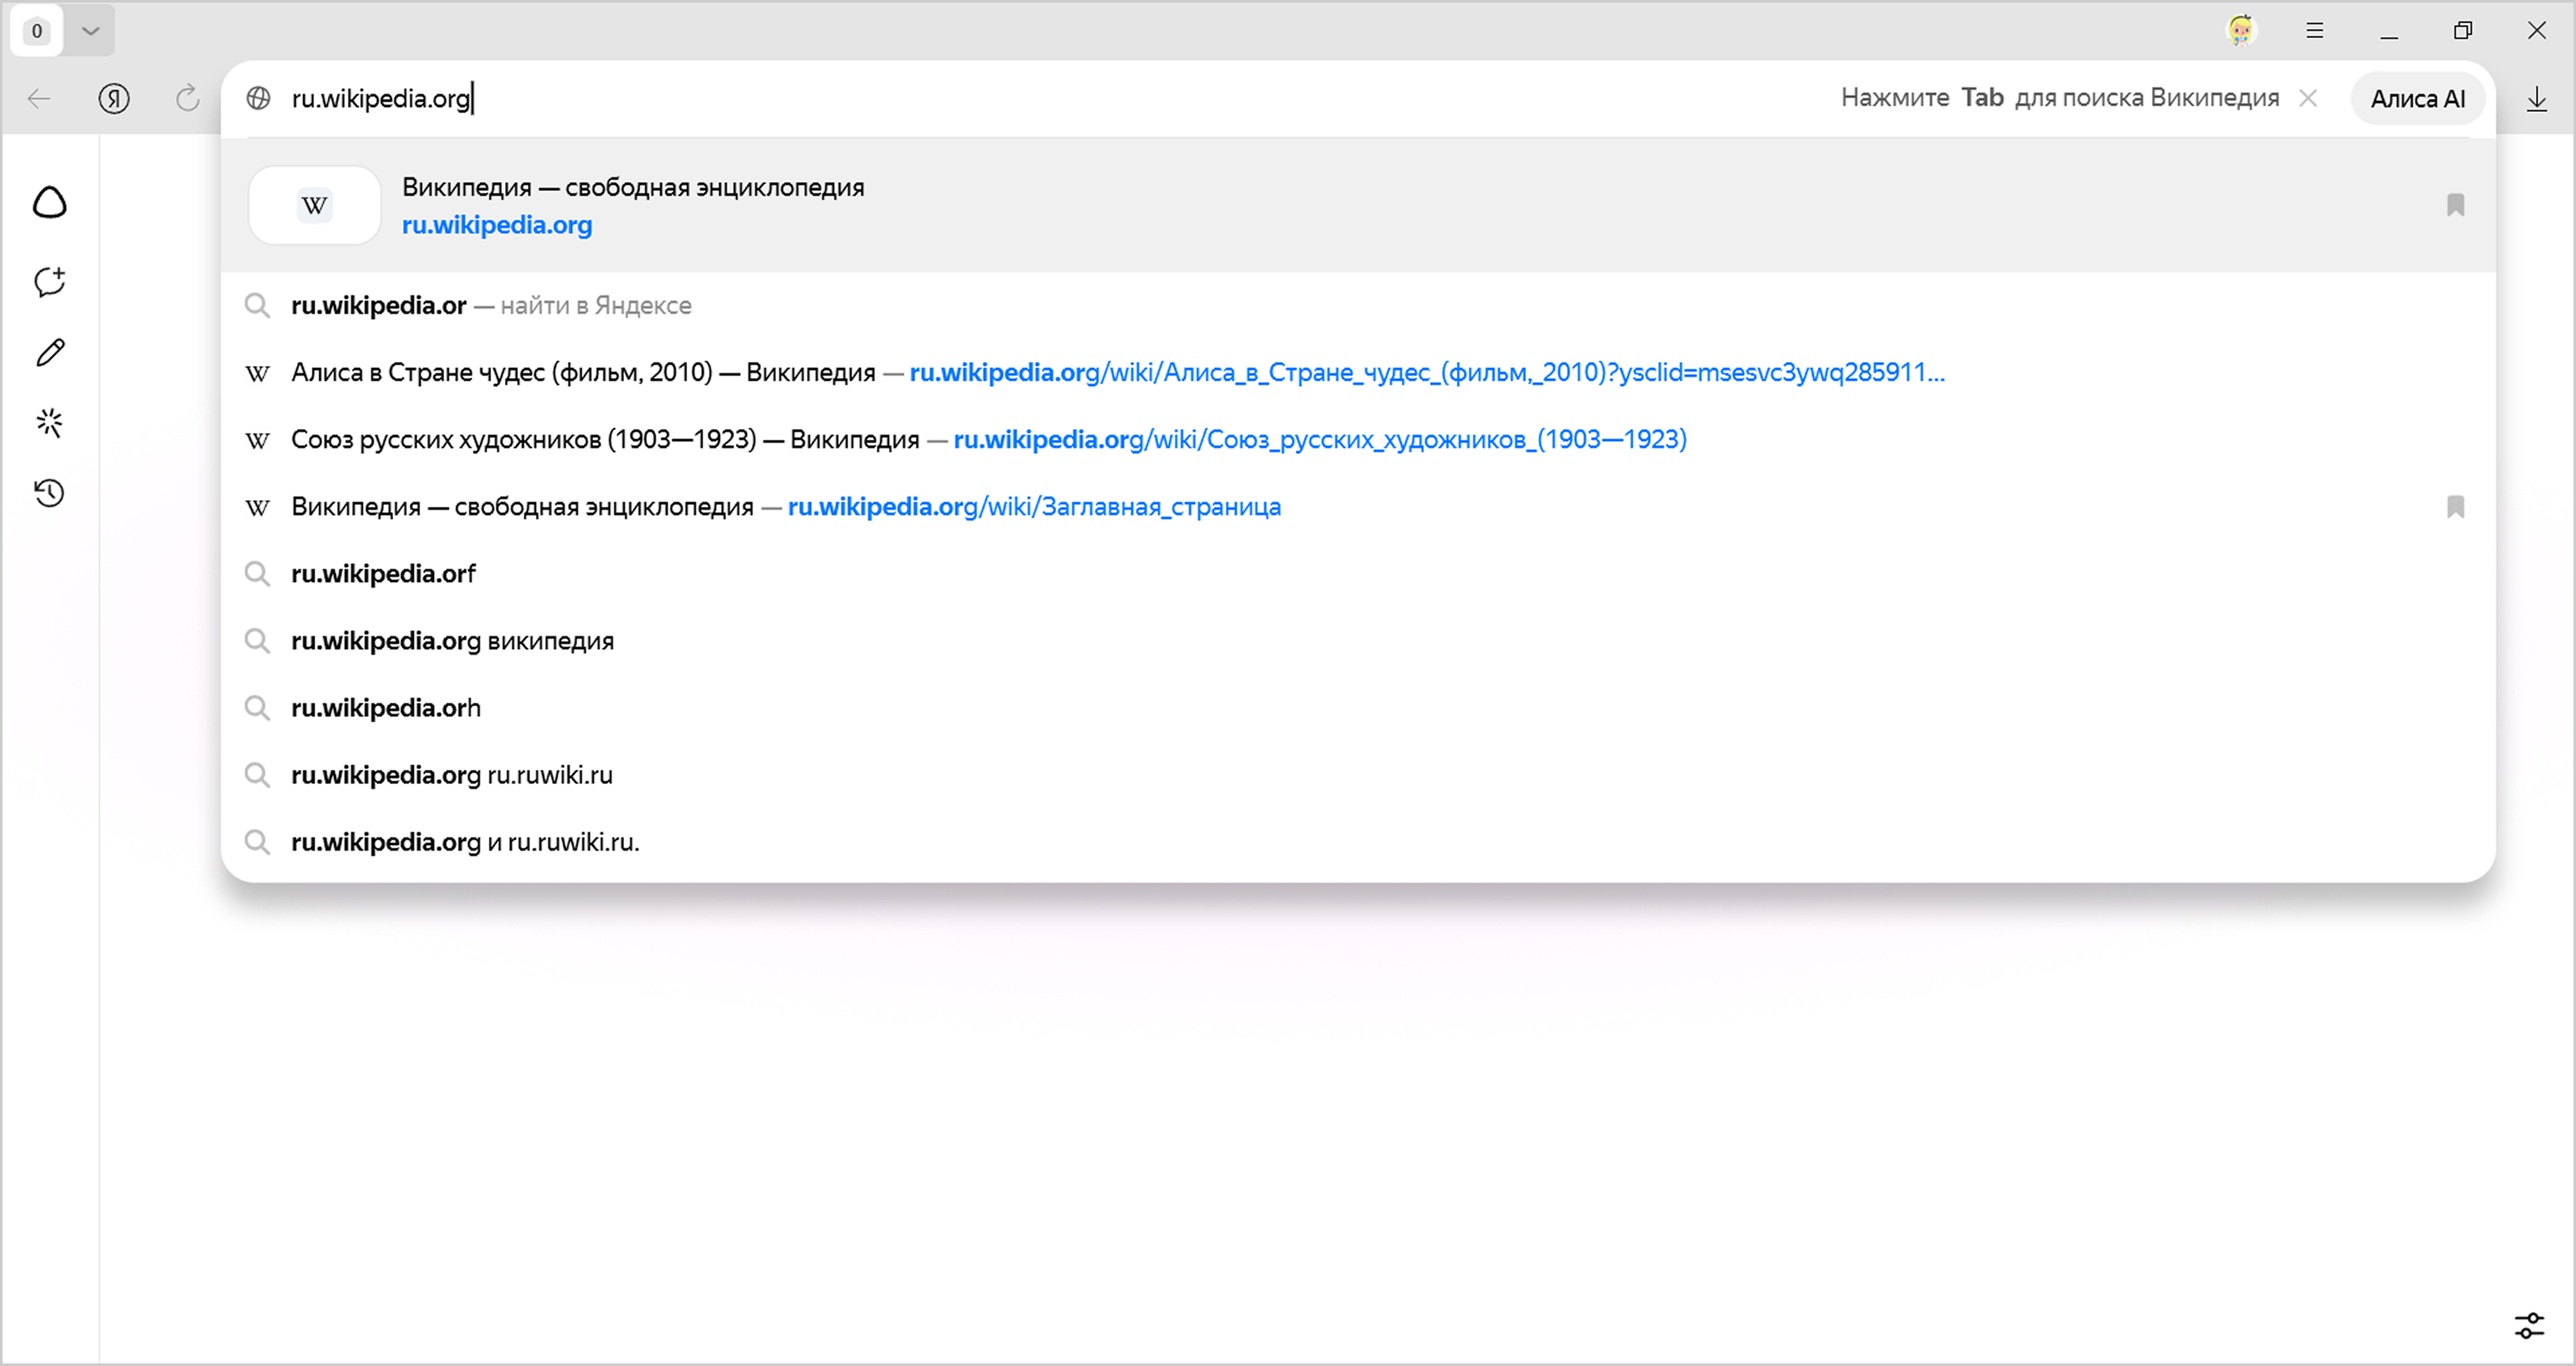Open Алиса в Стране чудес (фильм, 2010) suggestion
The image size is (2576, 1366).
click(x=1358, y=372)
